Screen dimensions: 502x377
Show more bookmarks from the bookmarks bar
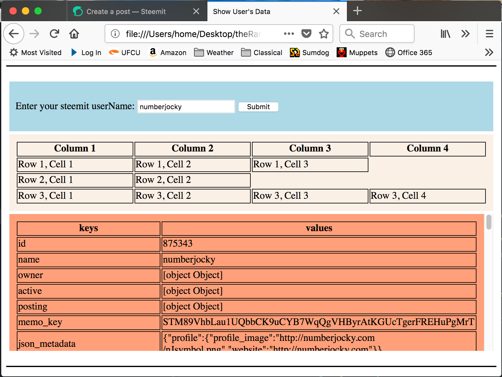489,52
